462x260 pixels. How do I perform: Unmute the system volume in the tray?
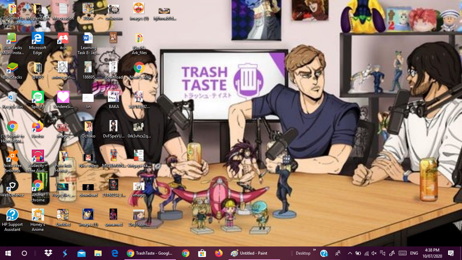[x=373, y=253]
